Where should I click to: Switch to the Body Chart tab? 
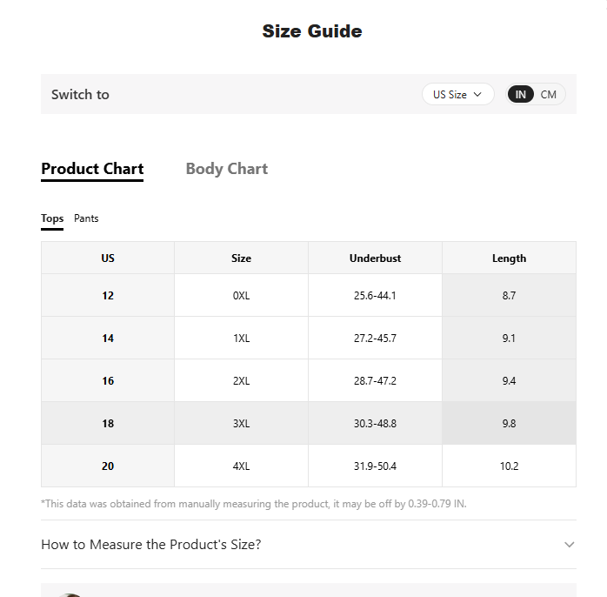tap(227, 169)
